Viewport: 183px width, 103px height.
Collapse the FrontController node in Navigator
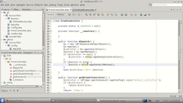6,62
